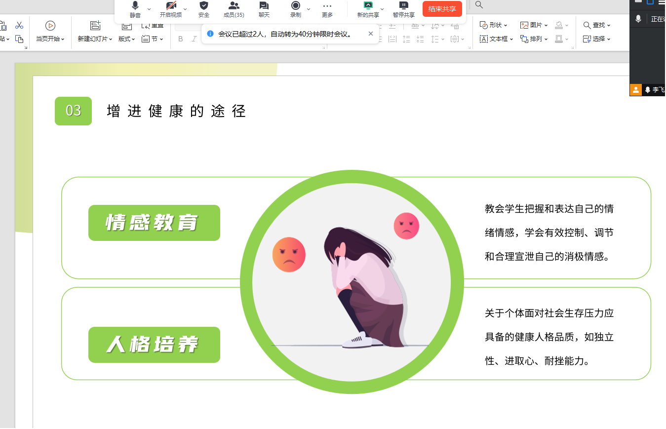Select the green 03 number badge

(73, 111)
